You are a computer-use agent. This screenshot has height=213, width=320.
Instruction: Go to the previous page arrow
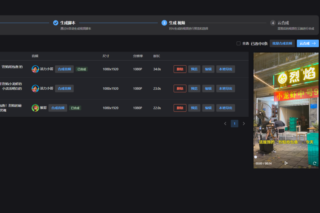[225, 123]
